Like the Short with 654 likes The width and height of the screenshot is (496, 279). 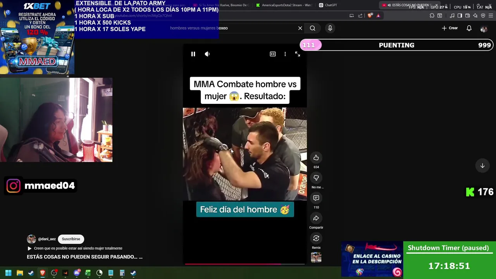click(x=316, y=158)
